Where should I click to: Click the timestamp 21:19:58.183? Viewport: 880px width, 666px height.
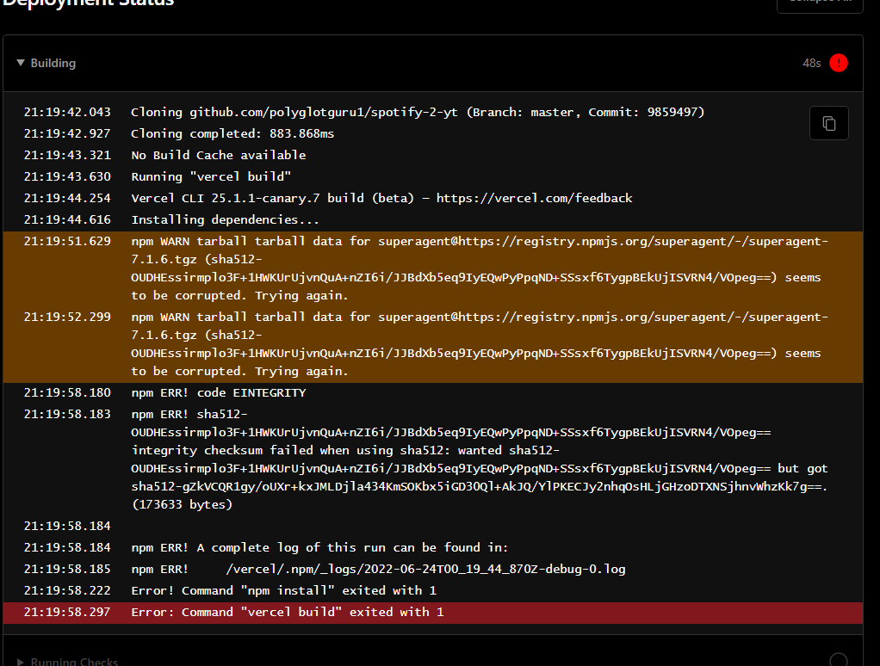tap(67, 414)
